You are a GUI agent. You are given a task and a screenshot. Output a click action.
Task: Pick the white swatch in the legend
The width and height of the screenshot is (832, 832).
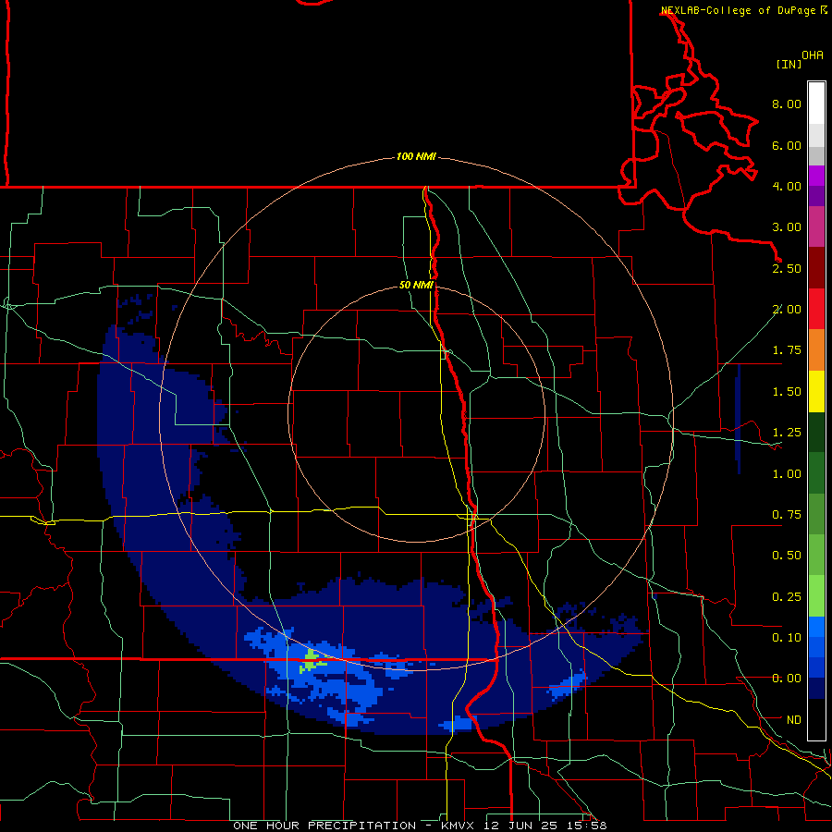[x=816, y=104]
